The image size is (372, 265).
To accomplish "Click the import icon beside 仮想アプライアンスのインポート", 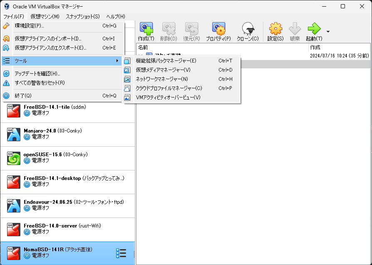I will point(6,38).
